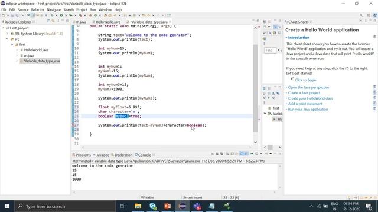
Task: Close the Variable_data_type.java editor tab
Action: coord(170,22)
